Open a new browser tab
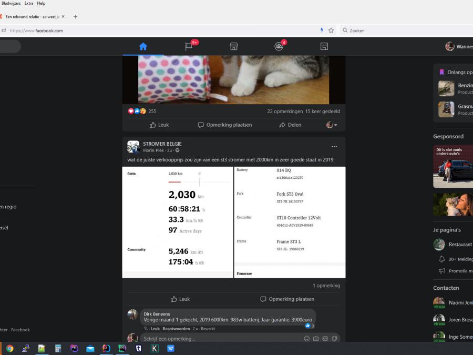Viewport: 473px width, 355px height. [x=75, y=17]
